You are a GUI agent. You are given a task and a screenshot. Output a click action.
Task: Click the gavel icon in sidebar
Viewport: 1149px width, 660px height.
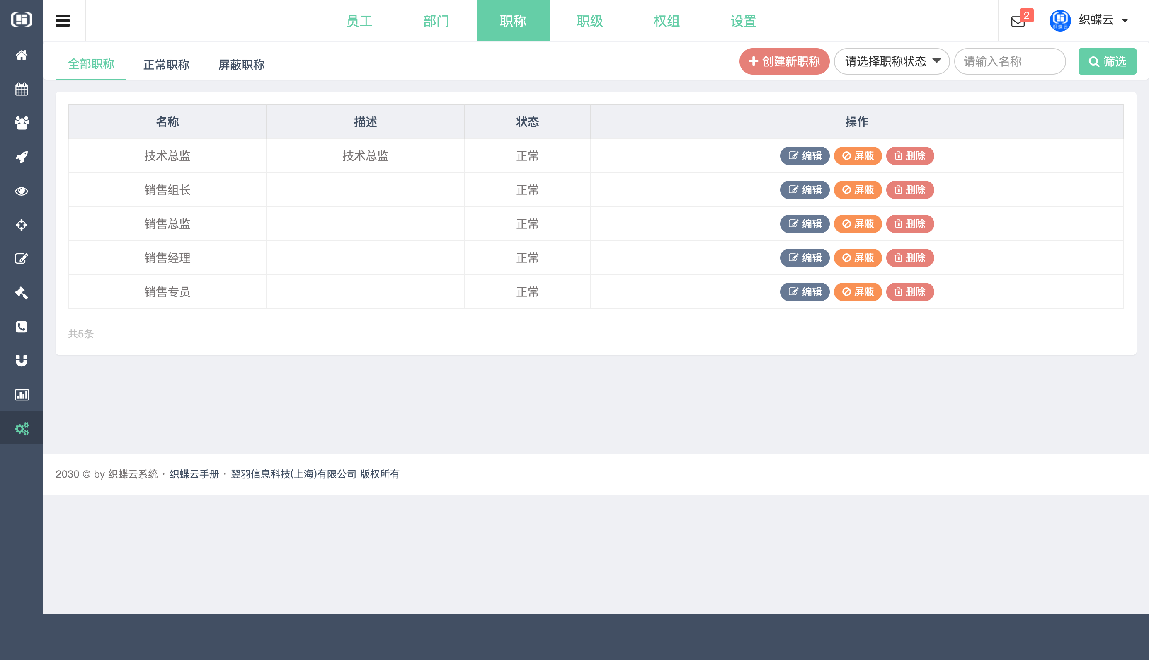21,293
